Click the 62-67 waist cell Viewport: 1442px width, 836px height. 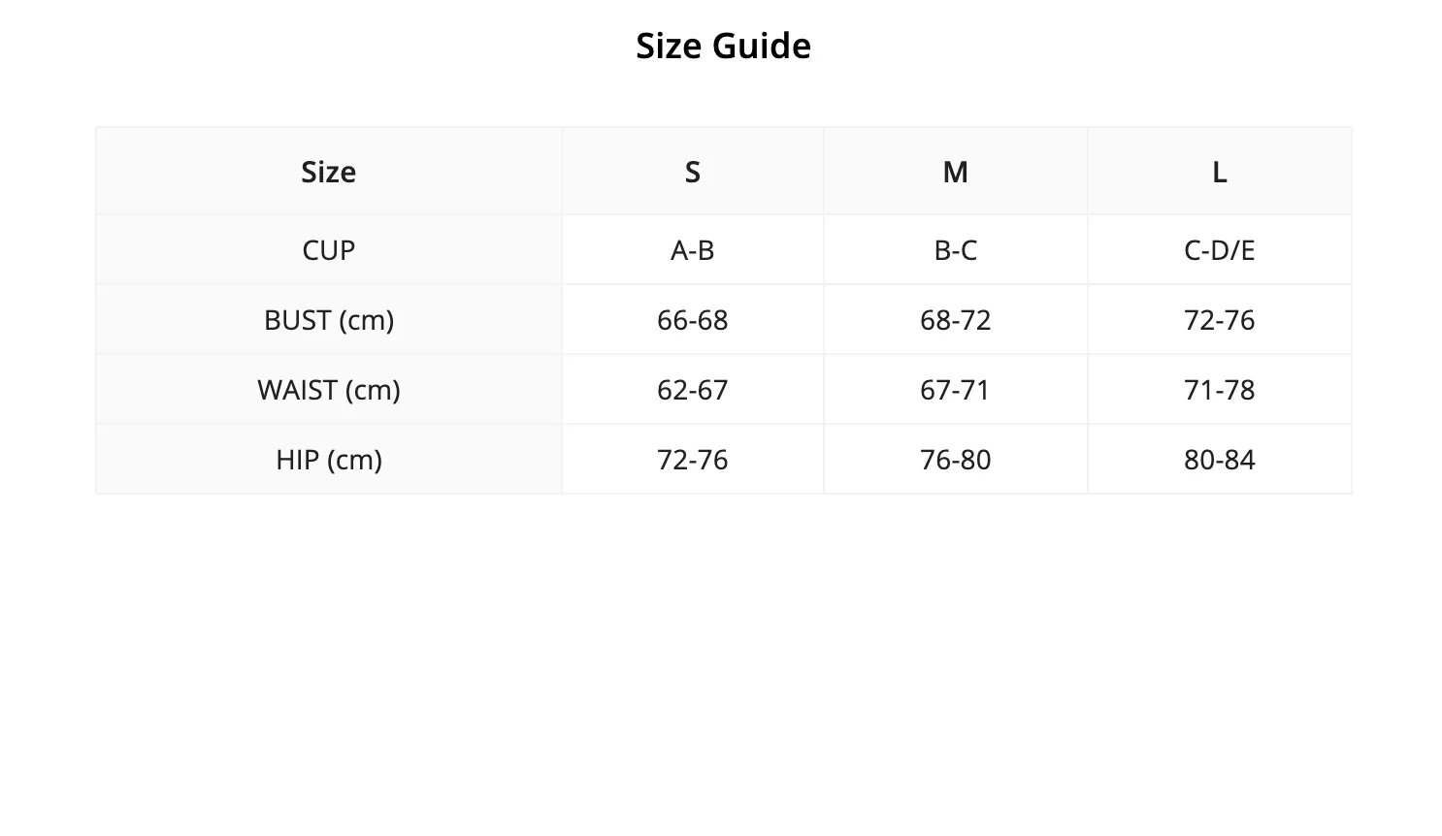(x=693, y=390)
